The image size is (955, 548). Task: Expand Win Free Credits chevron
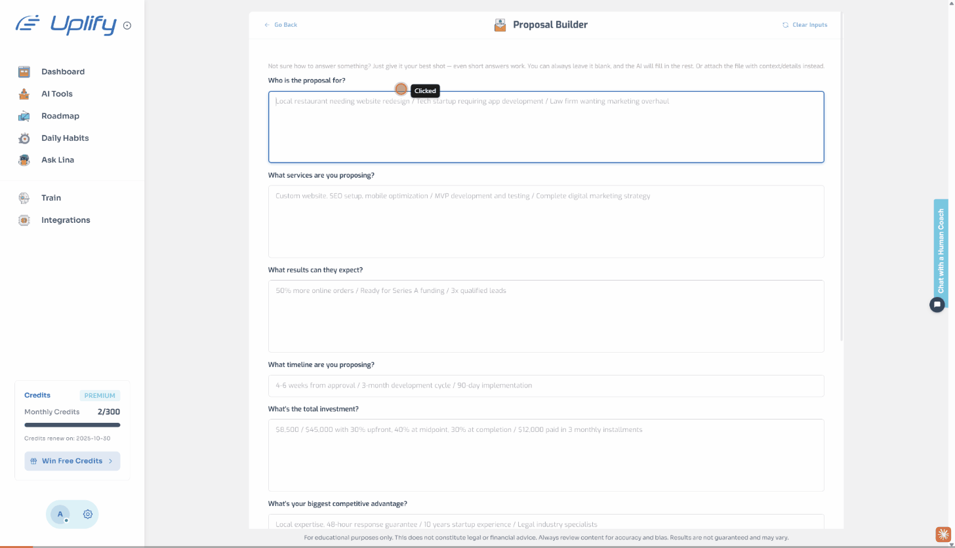coord(110,461)
